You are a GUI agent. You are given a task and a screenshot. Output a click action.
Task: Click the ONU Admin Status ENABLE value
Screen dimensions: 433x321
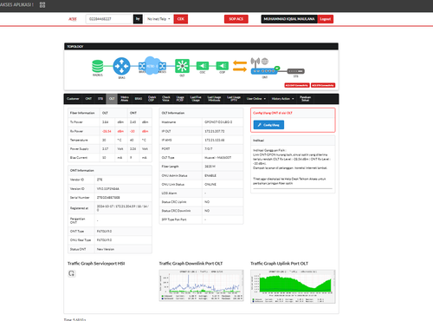click(210, 175)
